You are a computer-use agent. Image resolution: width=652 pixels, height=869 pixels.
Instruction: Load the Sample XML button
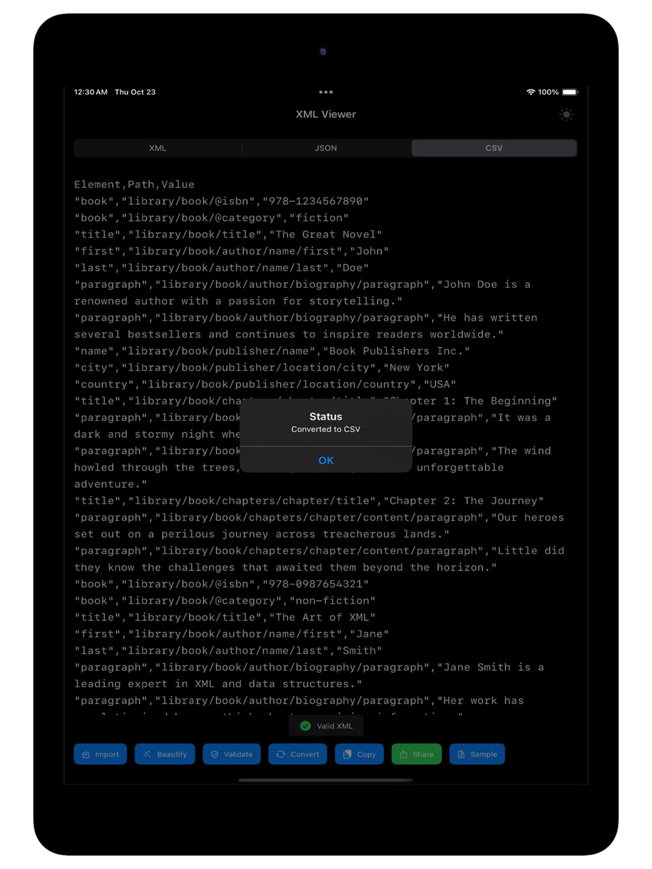pos(477,754)
